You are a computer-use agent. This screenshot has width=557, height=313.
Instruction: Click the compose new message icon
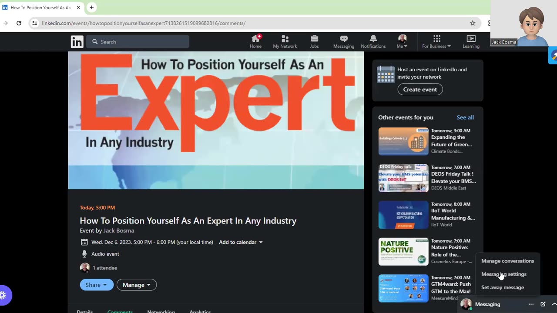pyautogui.click(x=543, y=304)
